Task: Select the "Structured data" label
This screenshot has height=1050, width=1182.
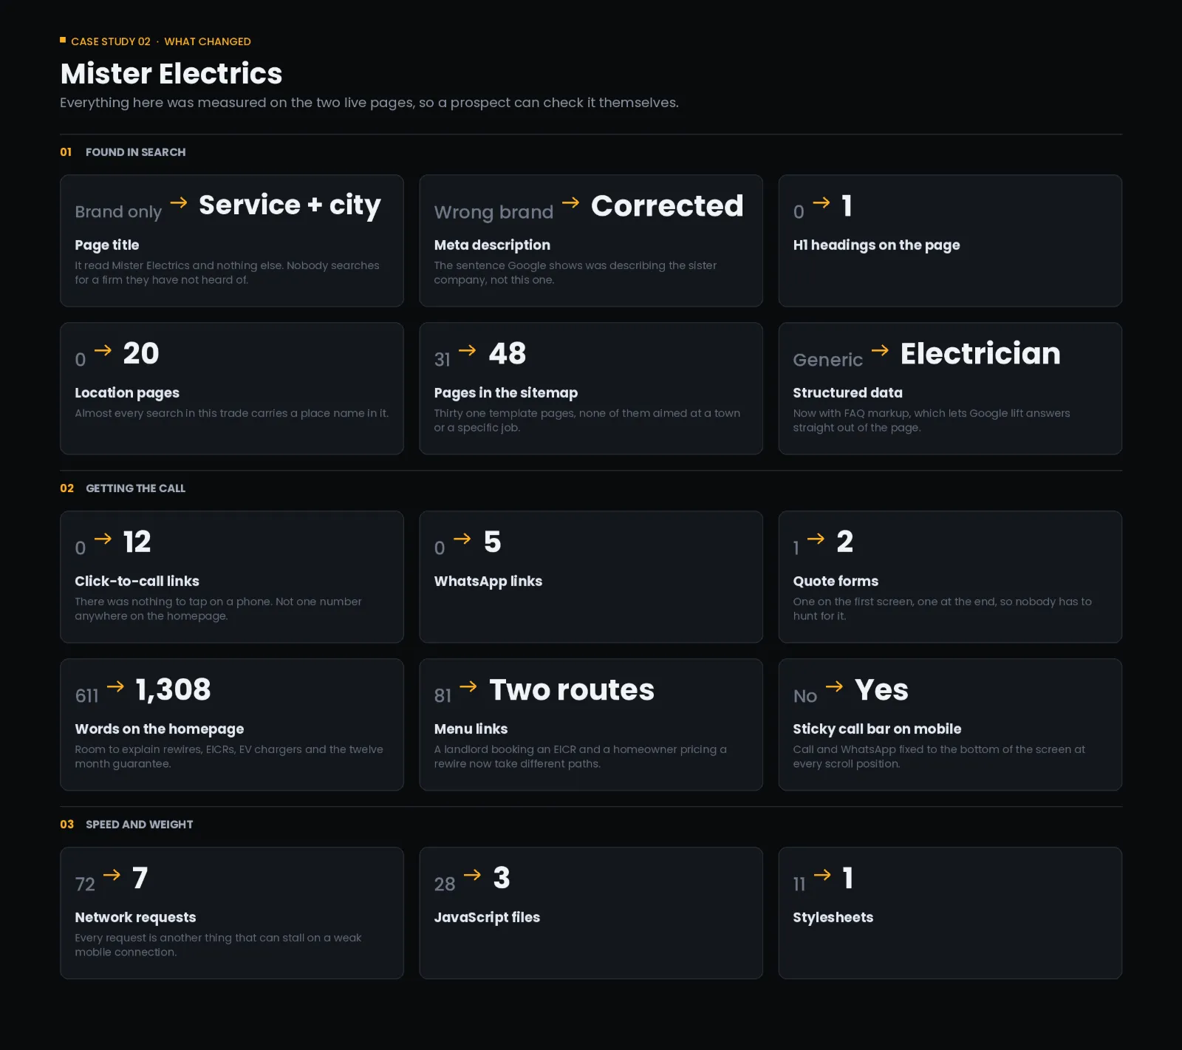Action: point(848,393)
